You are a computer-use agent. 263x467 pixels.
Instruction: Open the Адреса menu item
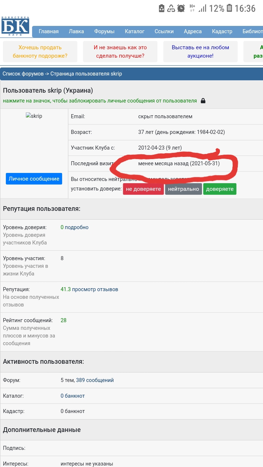pyautogui.click(x=193, y=31)
